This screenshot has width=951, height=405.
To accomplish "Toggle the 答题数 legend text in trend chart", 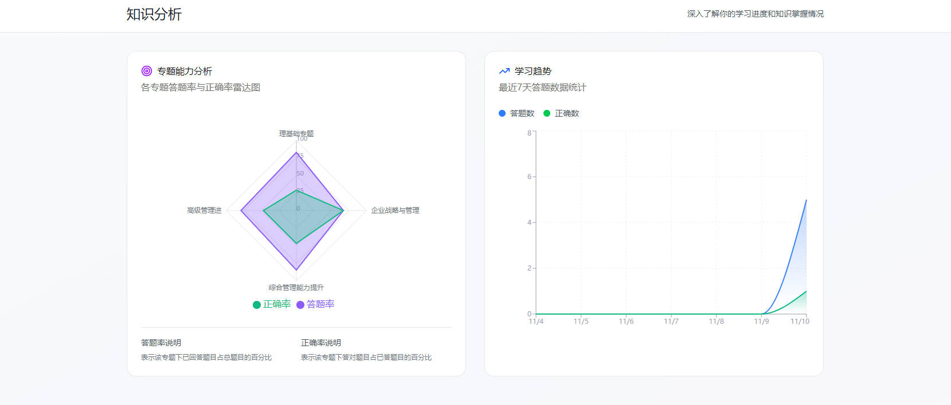I will (522, 113).
